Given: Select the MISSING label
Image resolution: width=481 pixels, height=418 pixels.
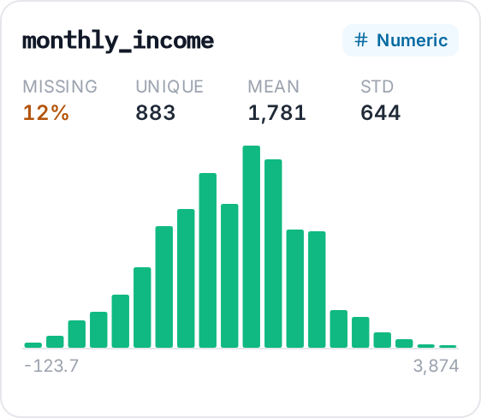Looking at the screenshot, I should [x=60, y=87].
